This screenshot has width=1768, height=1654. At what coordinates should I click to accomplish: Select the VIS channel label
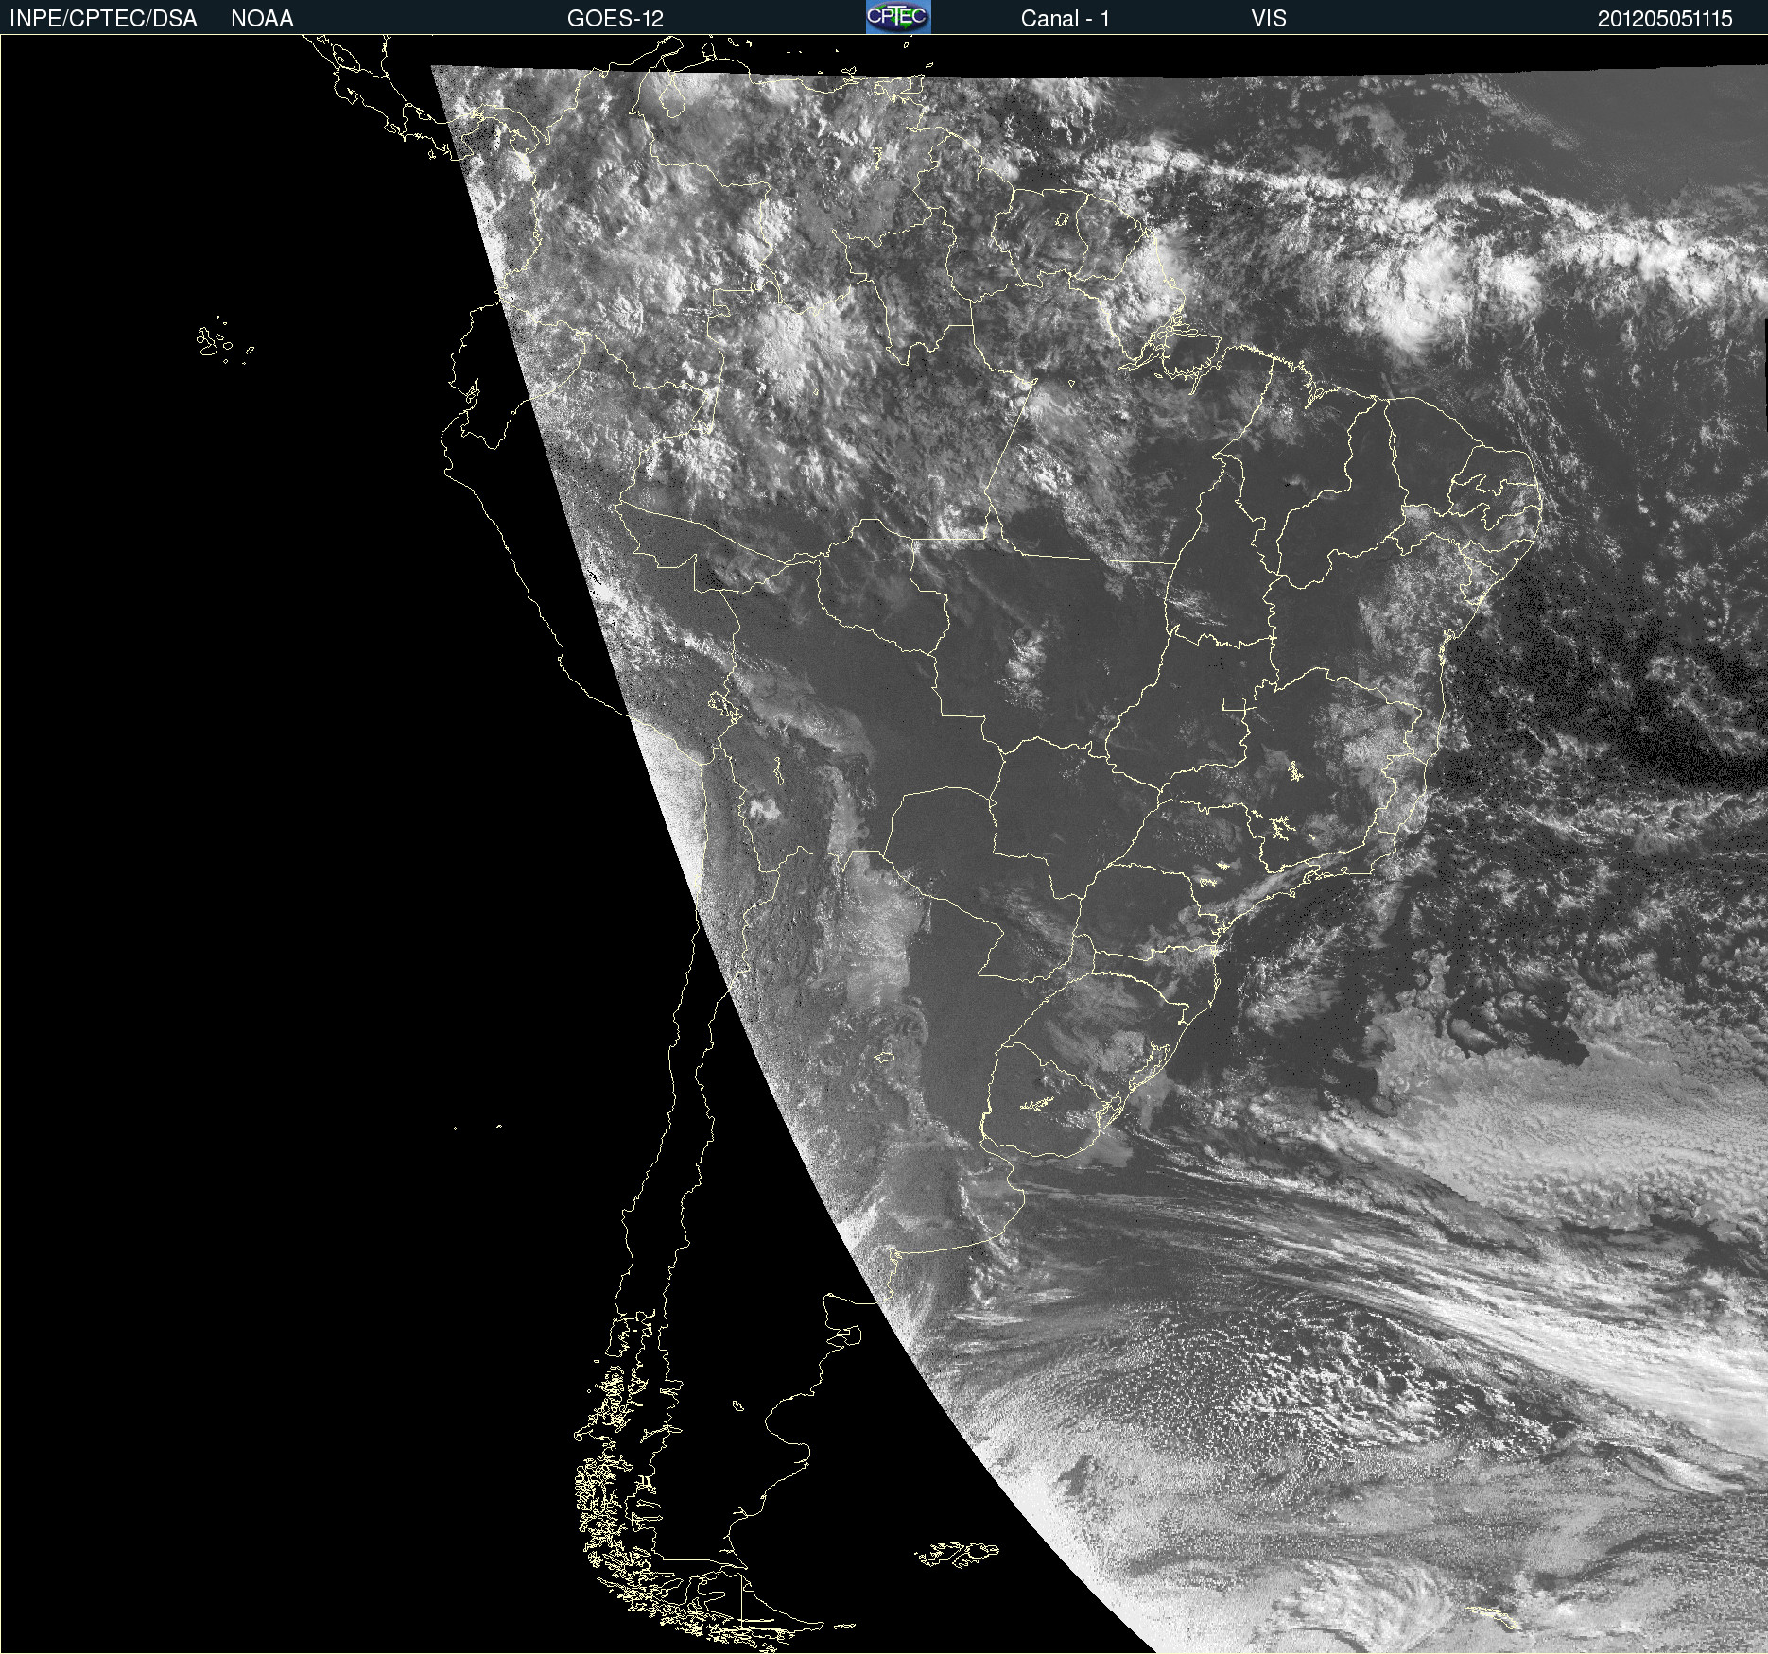click(x=1269, y=19)
